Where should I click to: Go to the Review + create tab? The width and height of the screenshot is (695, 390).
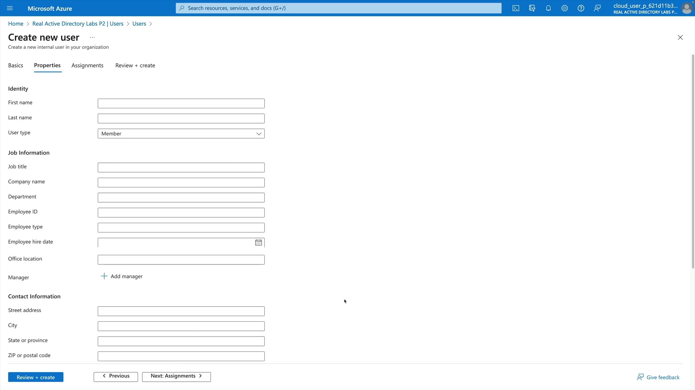tap(135, 65)
